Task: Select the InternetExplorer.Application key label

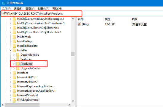Action: pos(35,86)
